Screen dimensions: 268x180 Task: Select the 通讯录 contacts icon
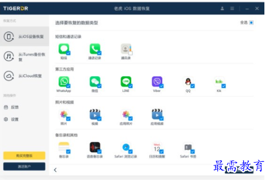coord(126,49)
